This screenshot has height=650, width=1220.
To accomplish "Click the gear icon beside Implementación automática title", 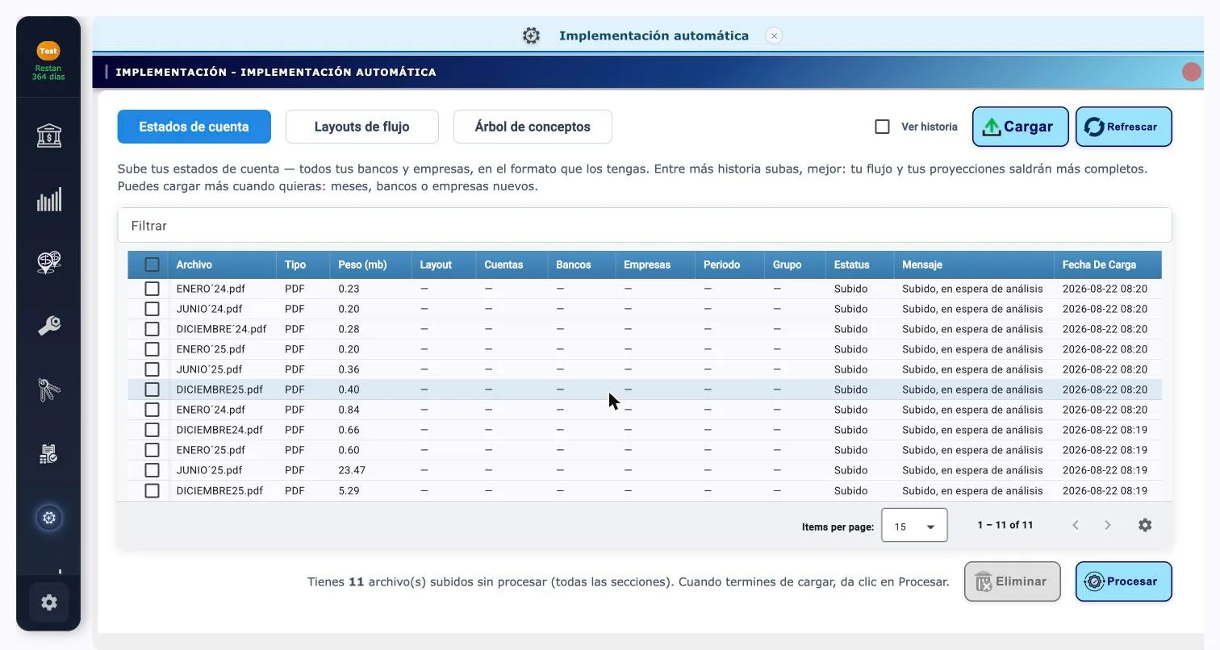I will [x=531, y=35].
